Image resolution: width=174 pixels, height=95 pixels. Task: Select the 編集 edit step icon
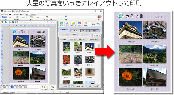pyautogui.click(x=31, y=18)
